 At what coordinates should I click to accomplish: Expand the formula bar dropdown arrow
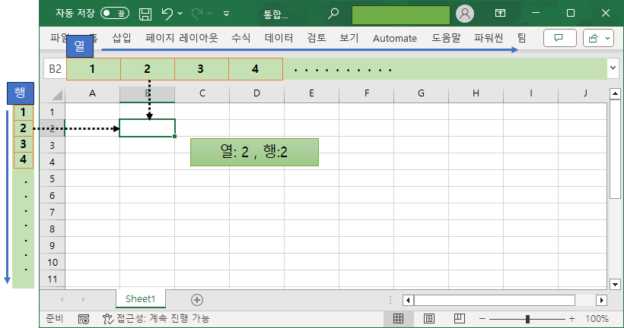coord(613,68)
